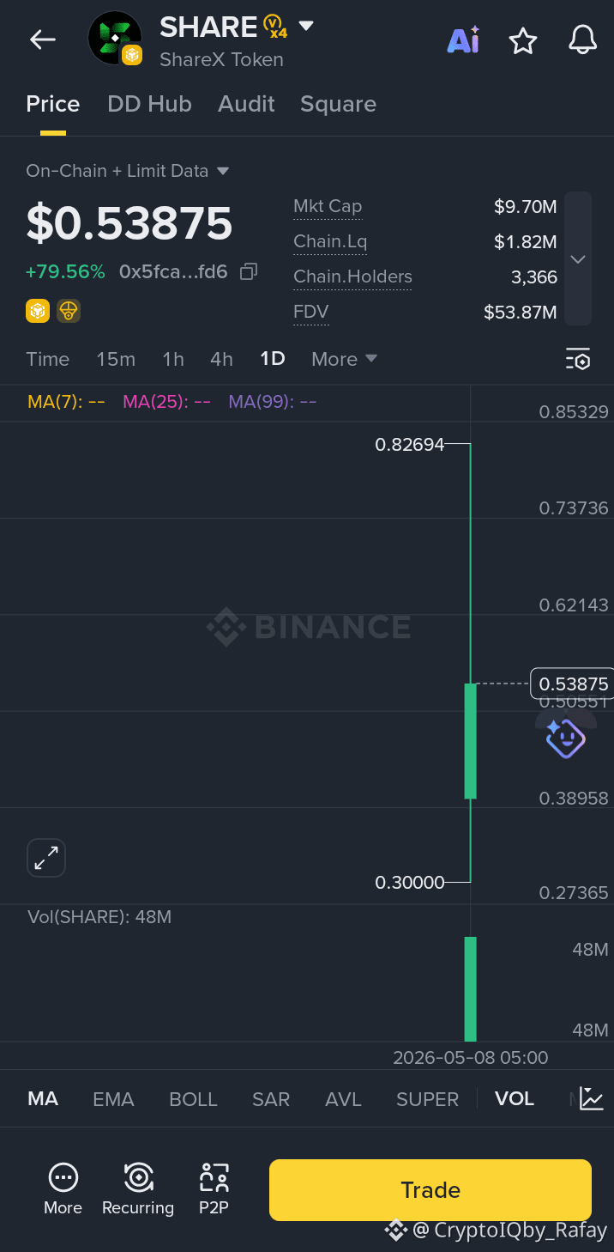The height and width of the screenshot is (1252, 614).
Task: Open price alert bell icon
Action: [583, 40]
